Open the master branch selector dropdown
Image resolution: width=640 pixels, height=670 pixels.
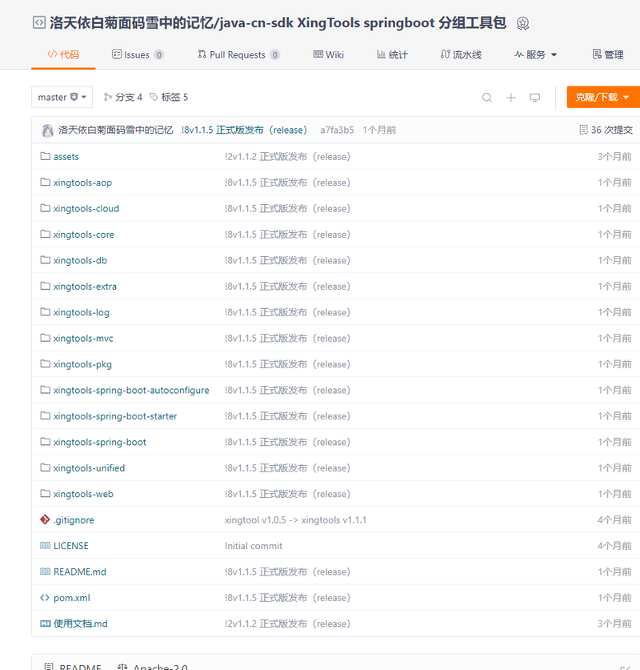click(x=62, y=97)
